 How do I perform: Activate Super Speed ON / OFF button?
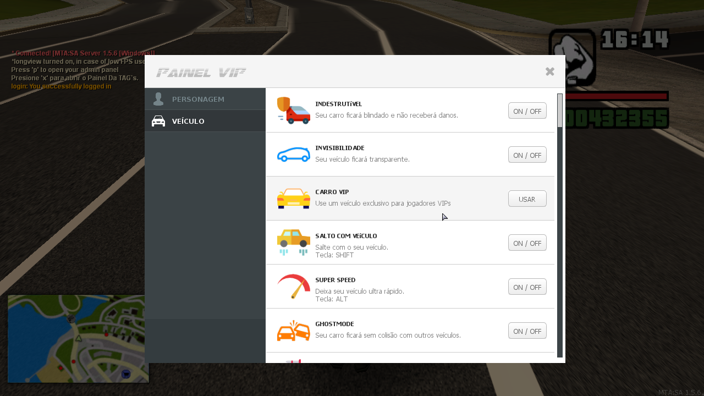tap(527, 287)
